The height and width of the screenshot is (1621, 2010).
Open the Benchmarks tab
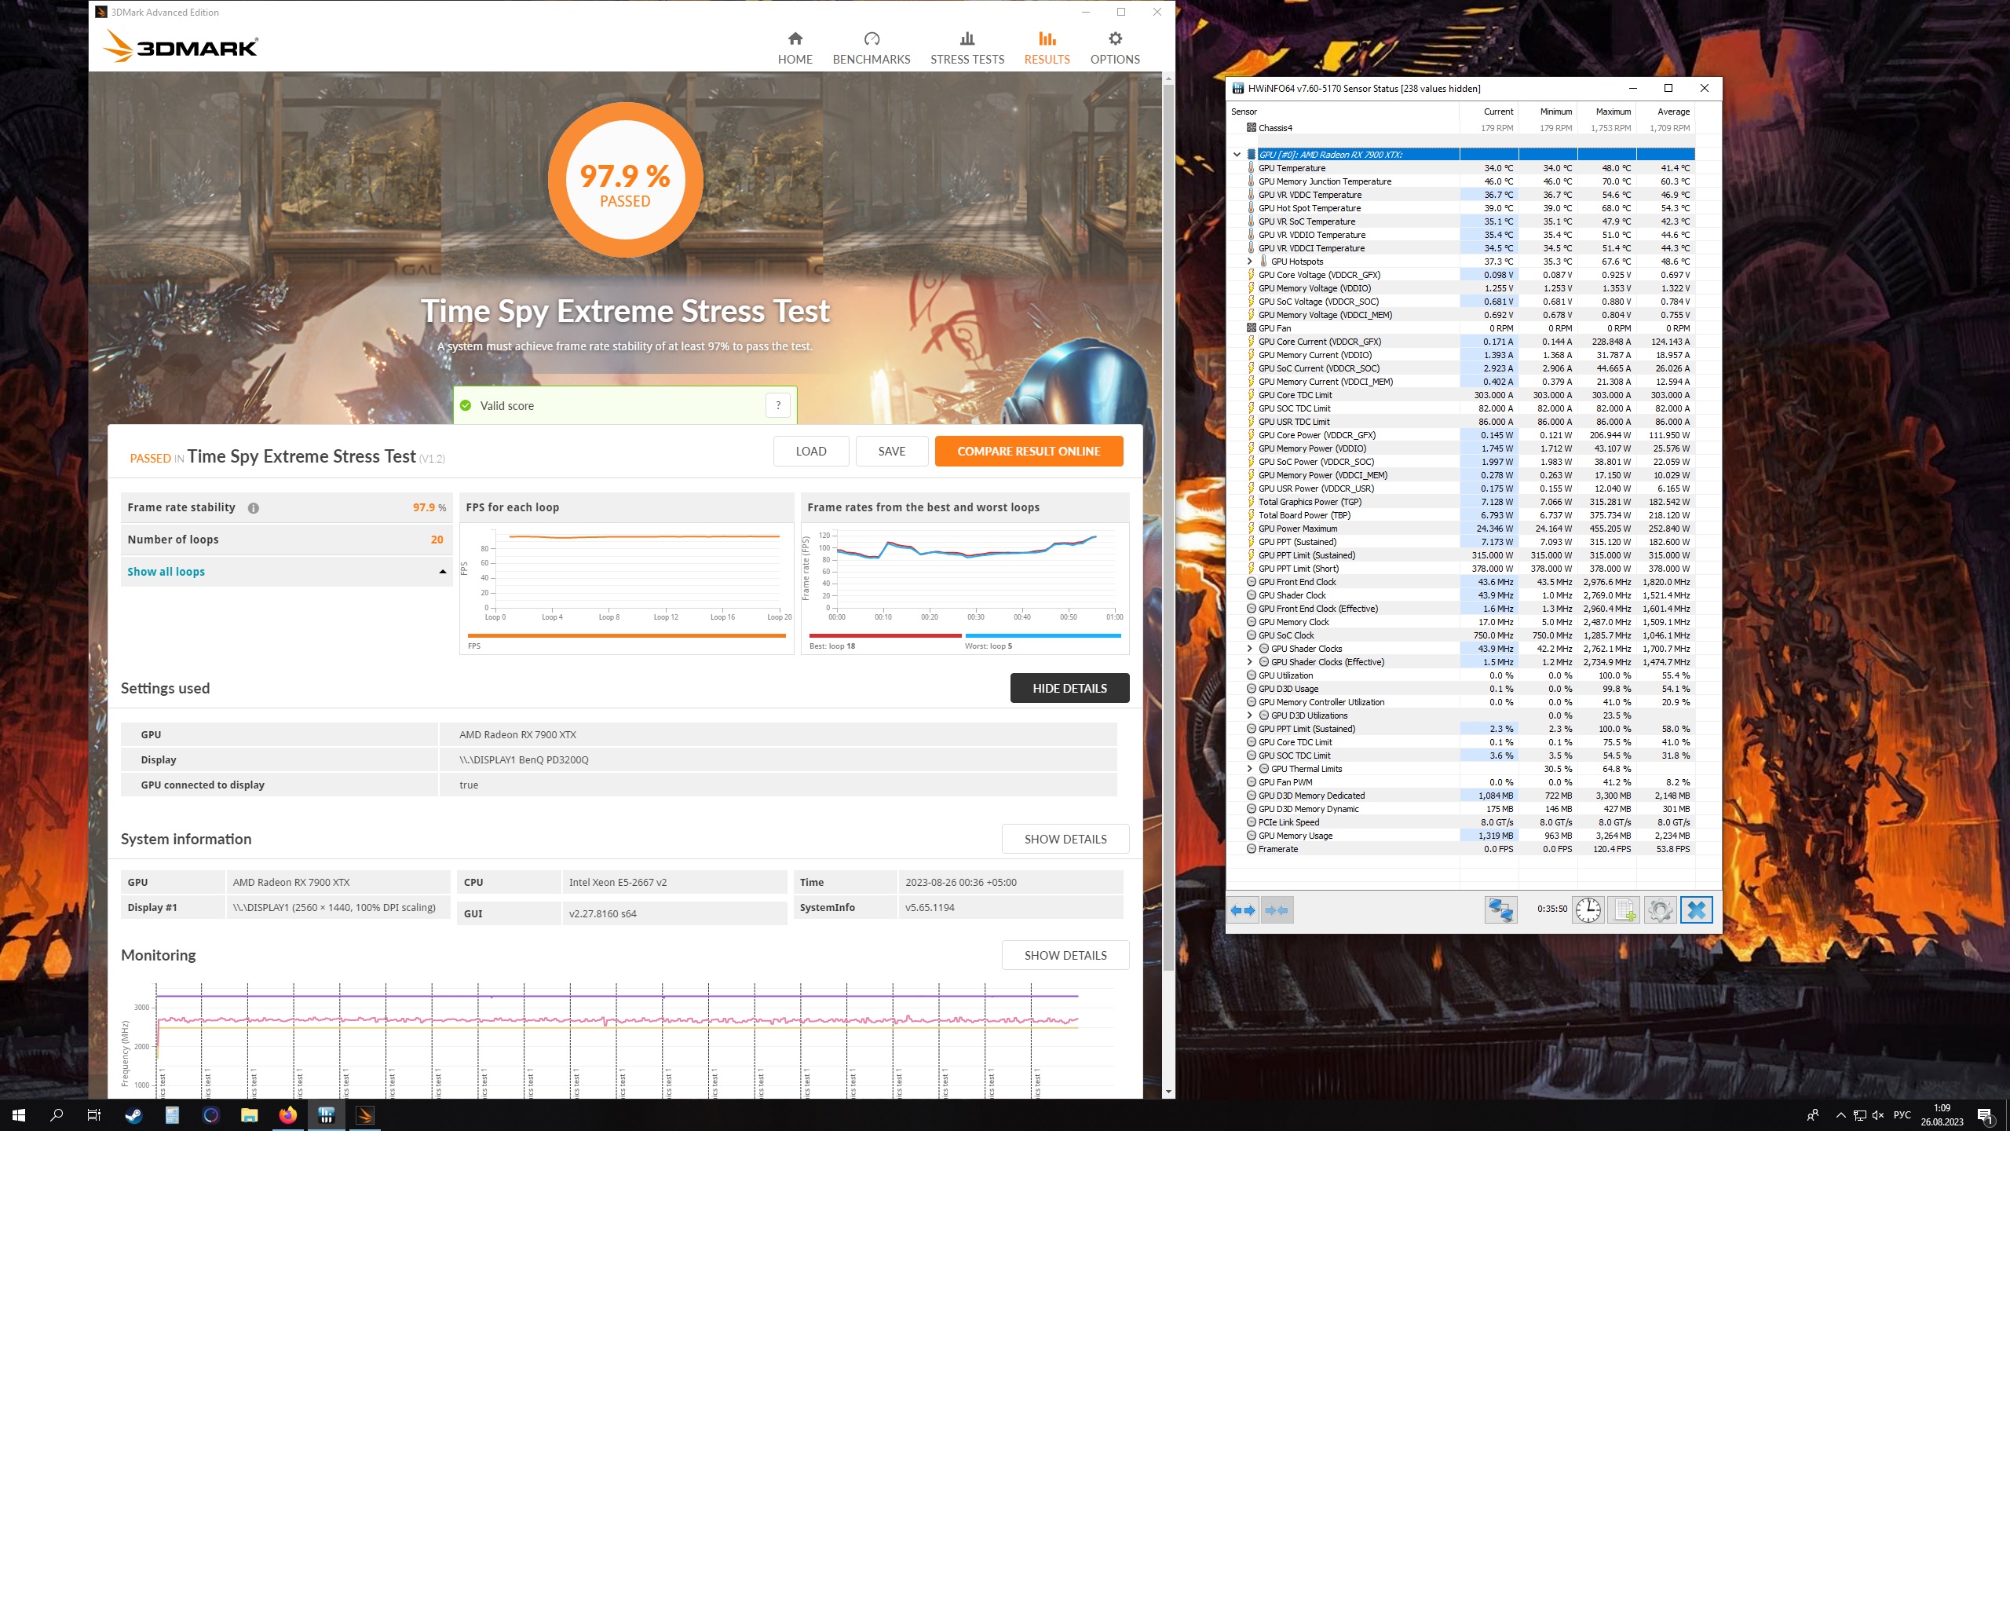(x=870, y=48)
